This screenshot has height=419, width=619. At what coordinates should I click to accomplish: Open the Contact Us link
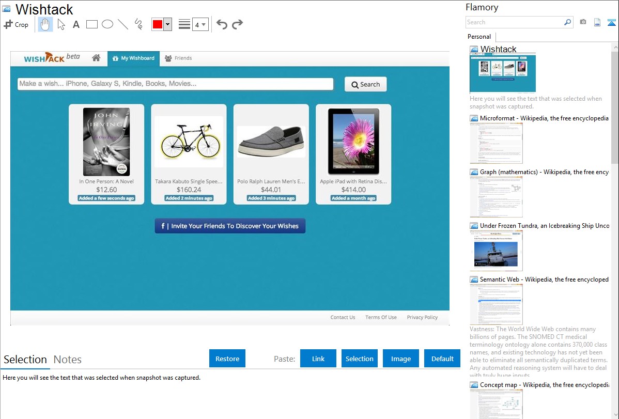(343, 317)
